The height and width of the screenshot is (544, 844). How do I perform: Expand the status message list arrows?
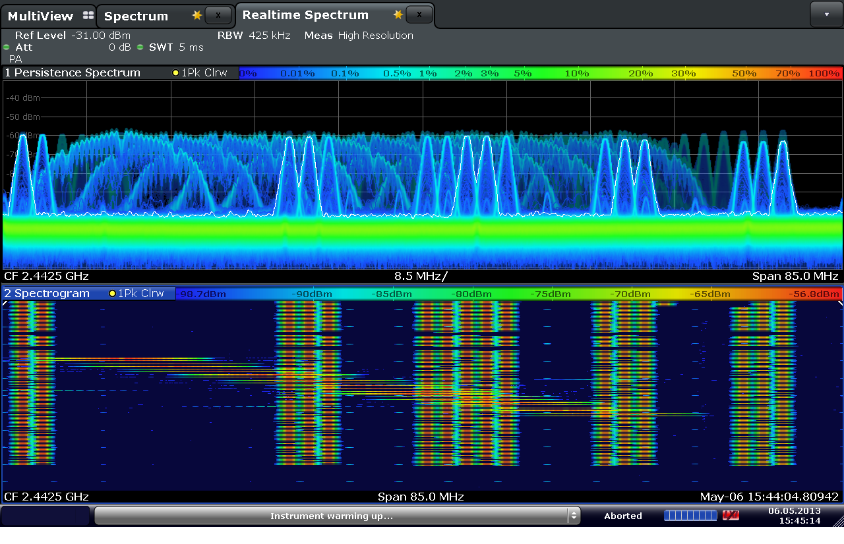click(574, 516)
